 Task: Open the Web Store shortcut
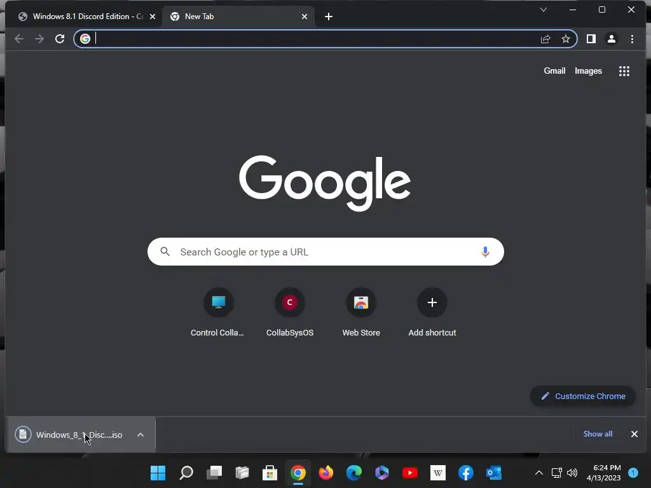point(361,312)
